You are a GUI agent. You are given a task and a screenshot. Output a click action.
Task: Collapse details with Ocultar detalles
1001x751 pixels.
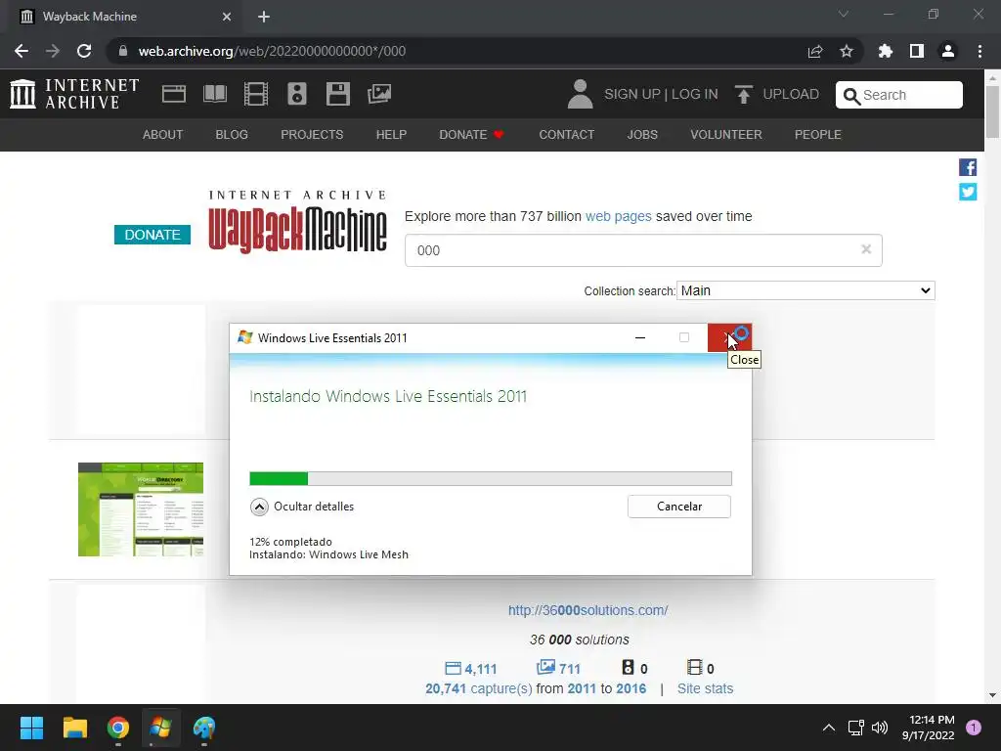click(302, 507)
